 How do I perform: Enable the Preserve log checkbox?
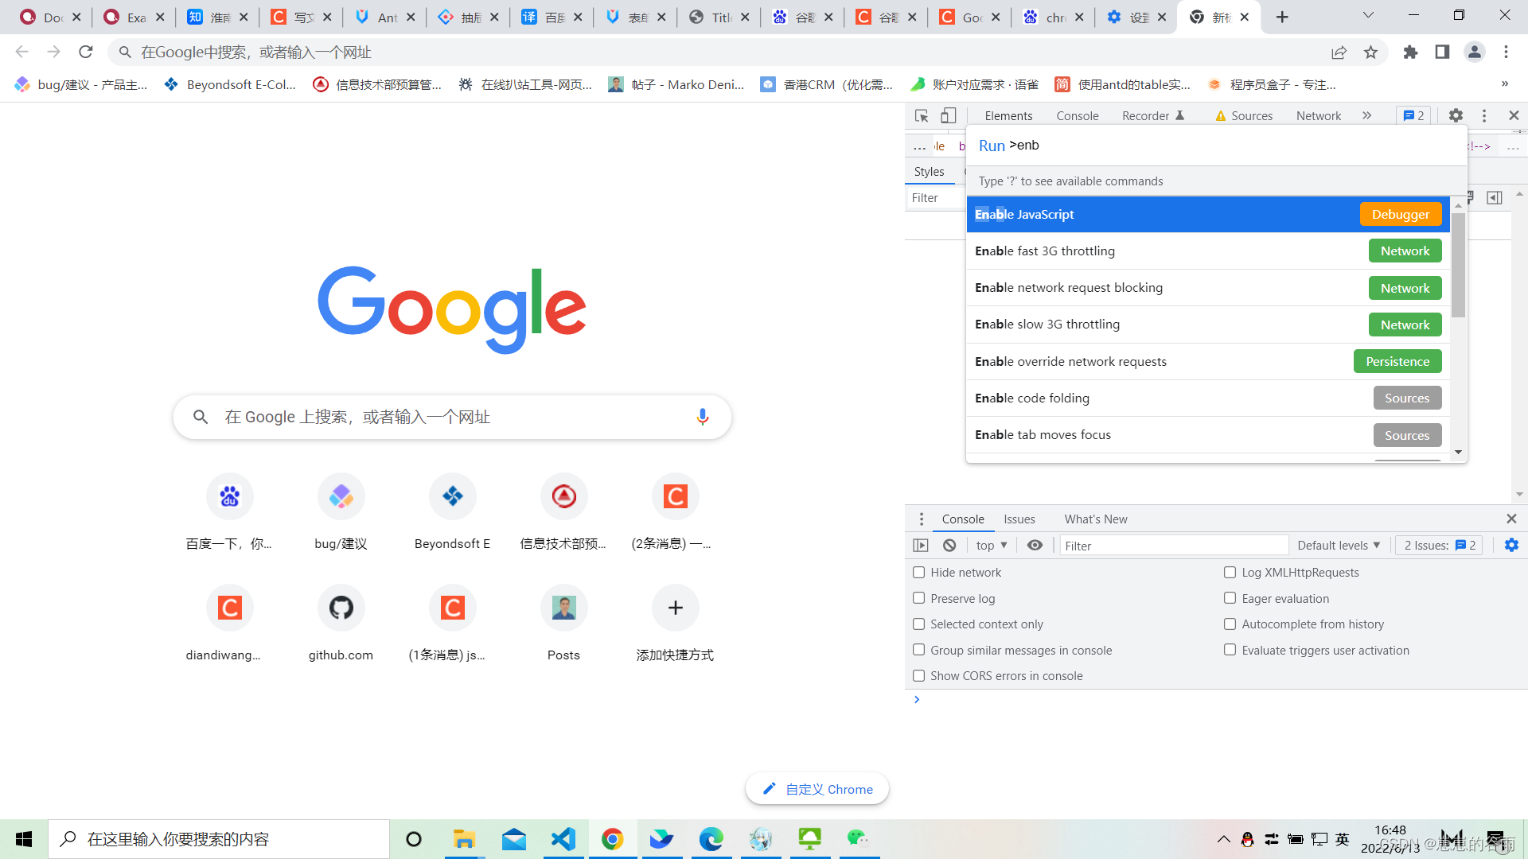click(x=919, y=598)
